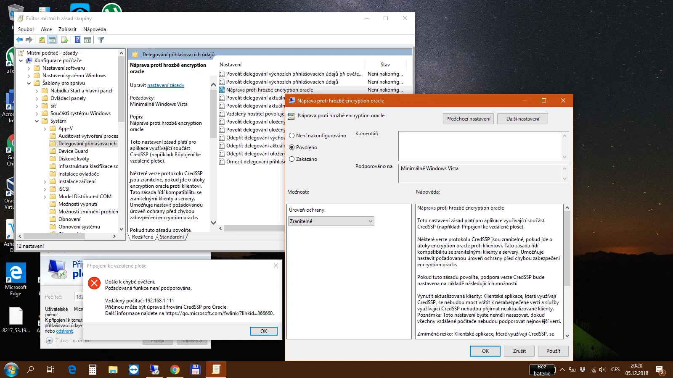
Task: Collapse the 'Systém' tree node
Action: (x=37, y=121)
